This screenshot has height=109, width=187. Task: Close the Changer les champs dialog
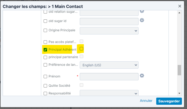click(x=180, y=6)
